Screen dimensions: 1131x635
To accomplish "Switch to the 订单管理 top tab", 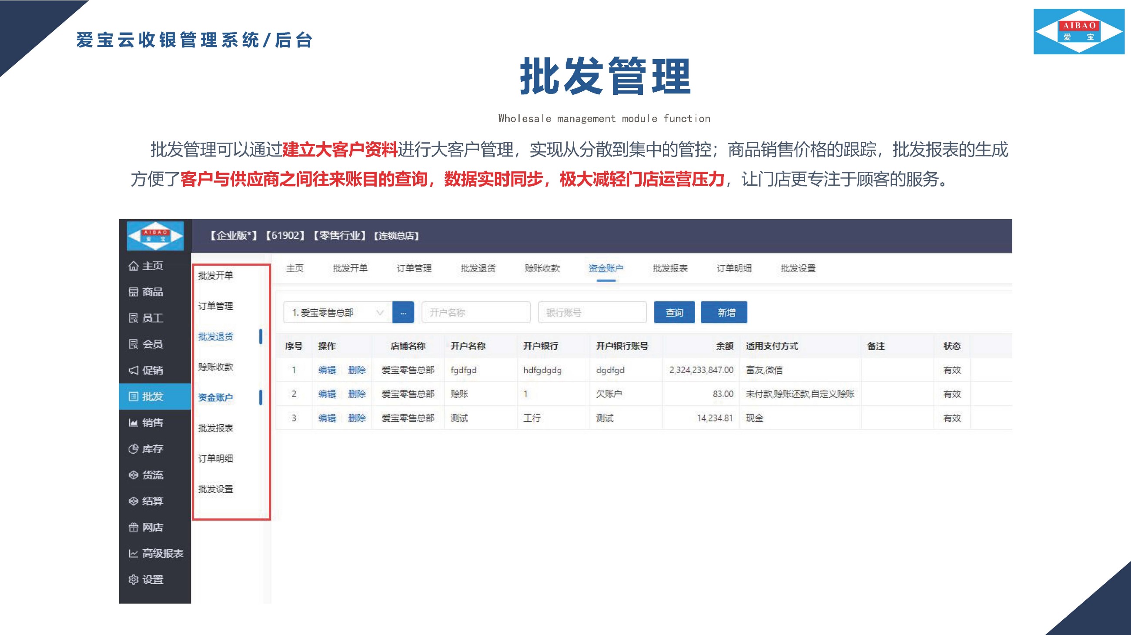I will point(414,268).
